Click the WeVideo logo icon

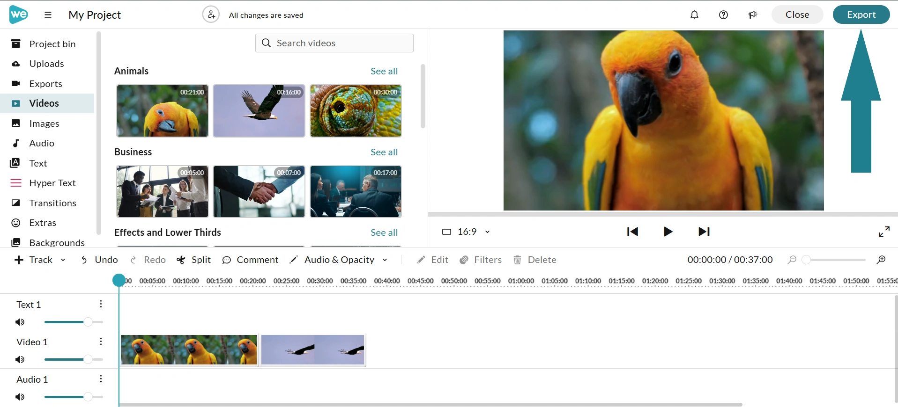click(18, 15)
